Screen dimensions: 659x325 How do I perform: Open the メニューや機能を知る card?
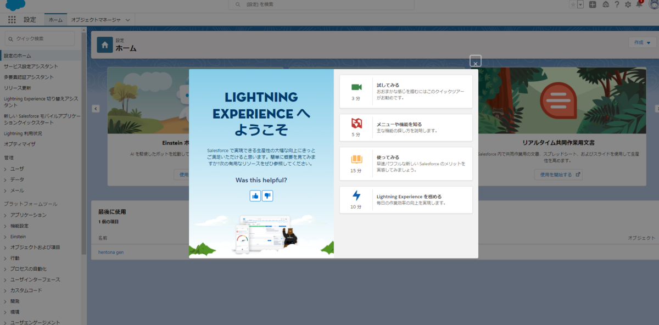406,127
